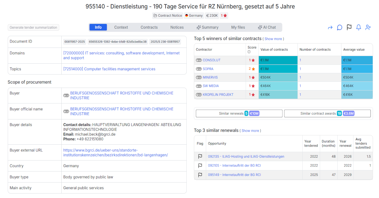379x198 pixels.
Task: Open the AI Chat tab
Action: (267, 27)
